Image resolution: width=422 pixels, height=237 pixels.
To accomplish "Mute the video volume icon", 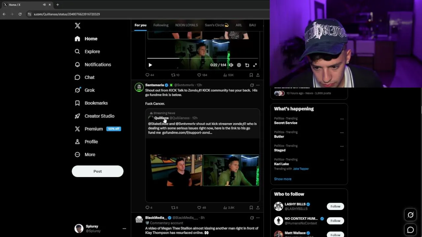I will tap(231, 65).
